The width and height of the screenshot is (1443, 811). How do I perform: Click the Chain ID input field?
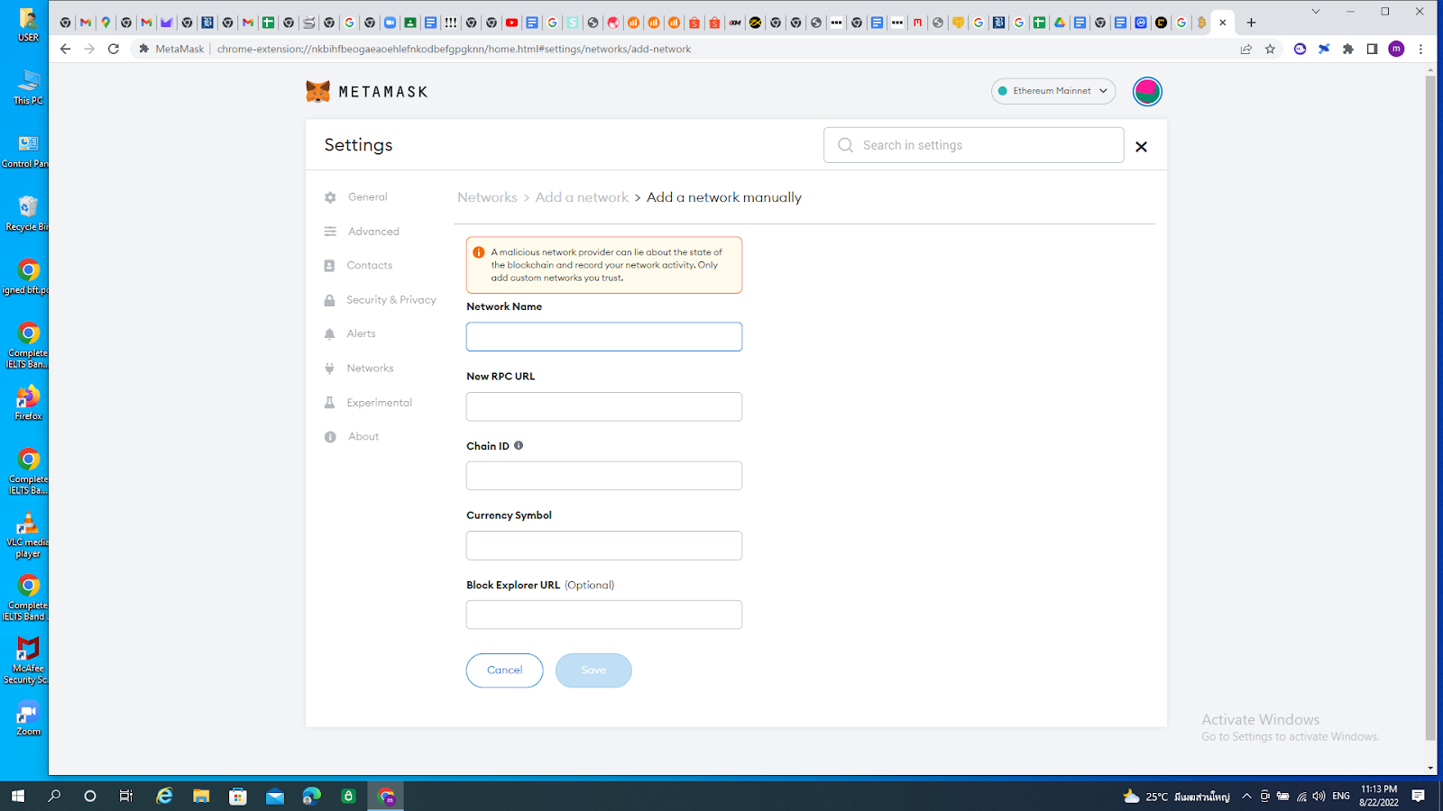point(604,476)
